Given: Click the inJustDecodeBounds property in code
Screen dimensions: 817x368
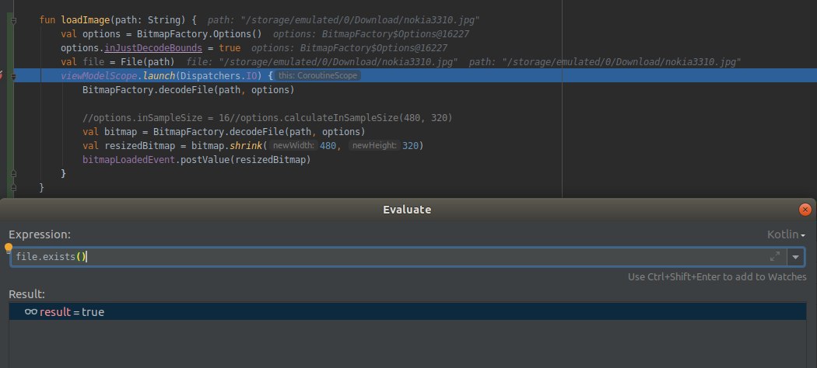Looking at the screenshot, I should point(153,48).
